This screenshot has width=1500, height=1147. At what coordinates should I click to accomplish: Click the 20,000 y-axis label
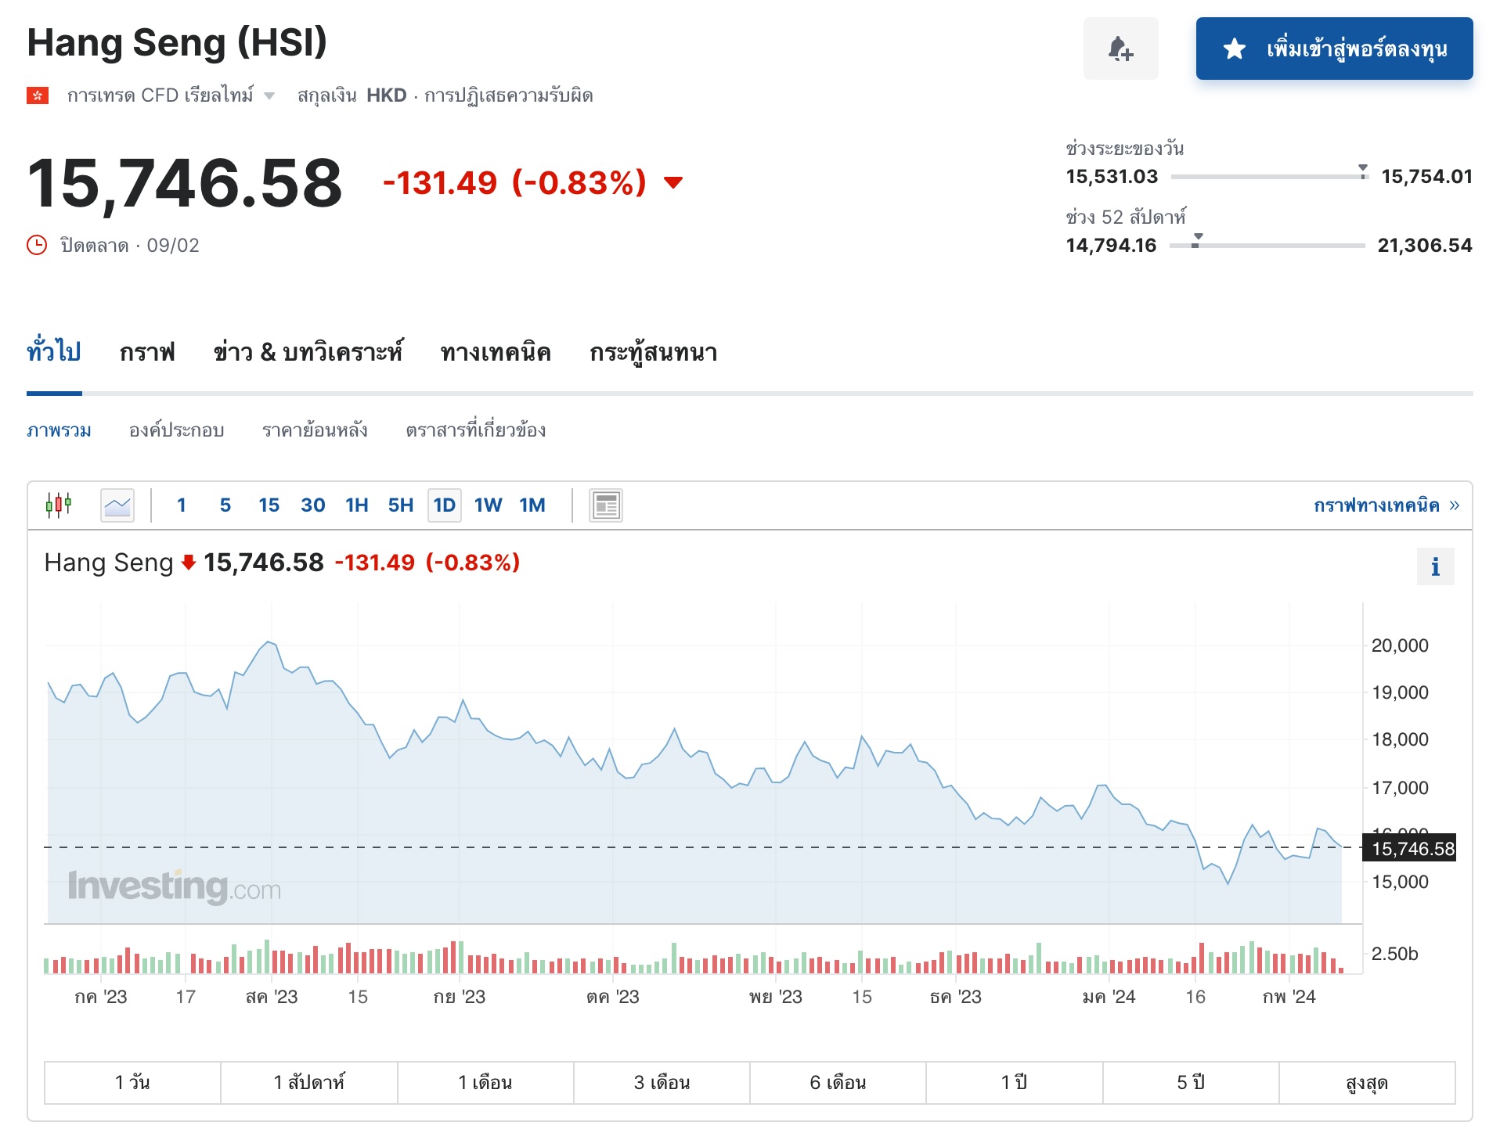point(1400,645)
